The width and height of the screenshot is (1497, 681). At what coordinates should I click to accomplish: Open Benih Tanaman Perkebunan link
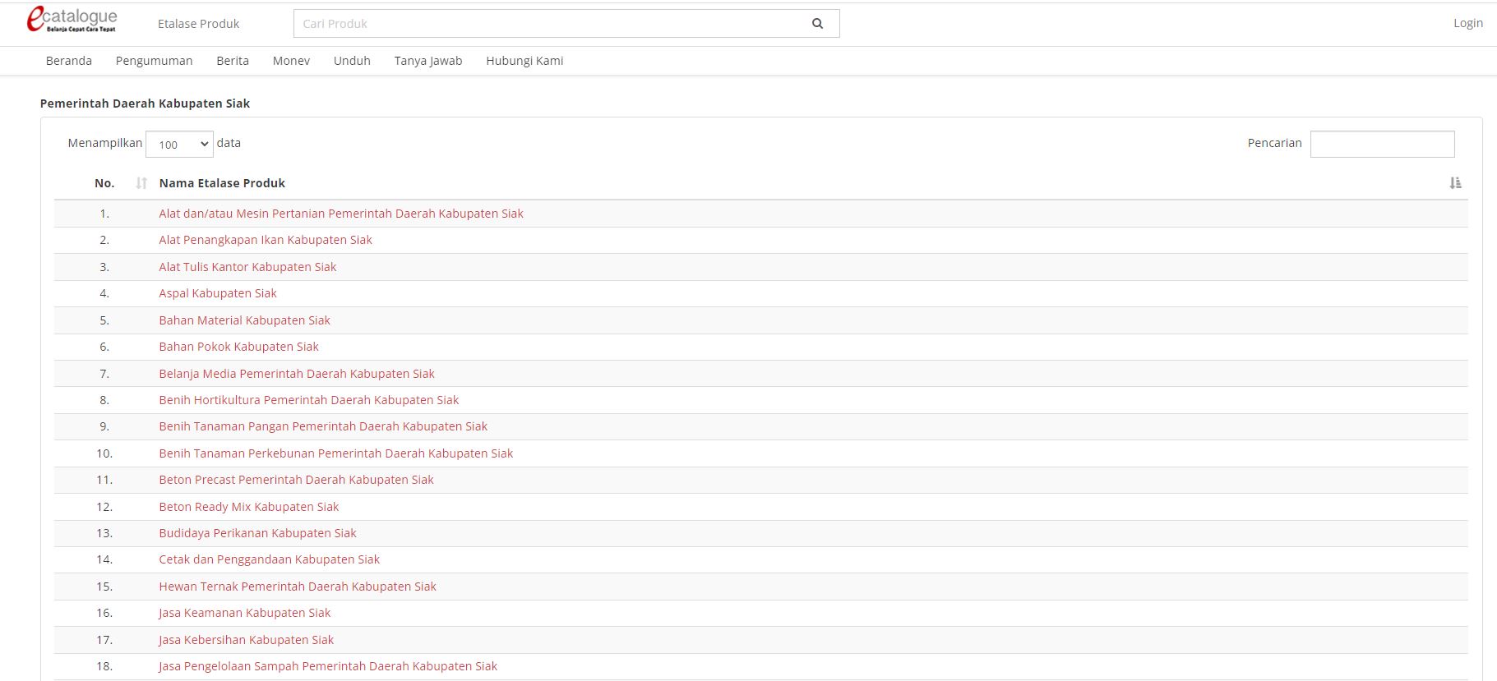pos(336,453)
